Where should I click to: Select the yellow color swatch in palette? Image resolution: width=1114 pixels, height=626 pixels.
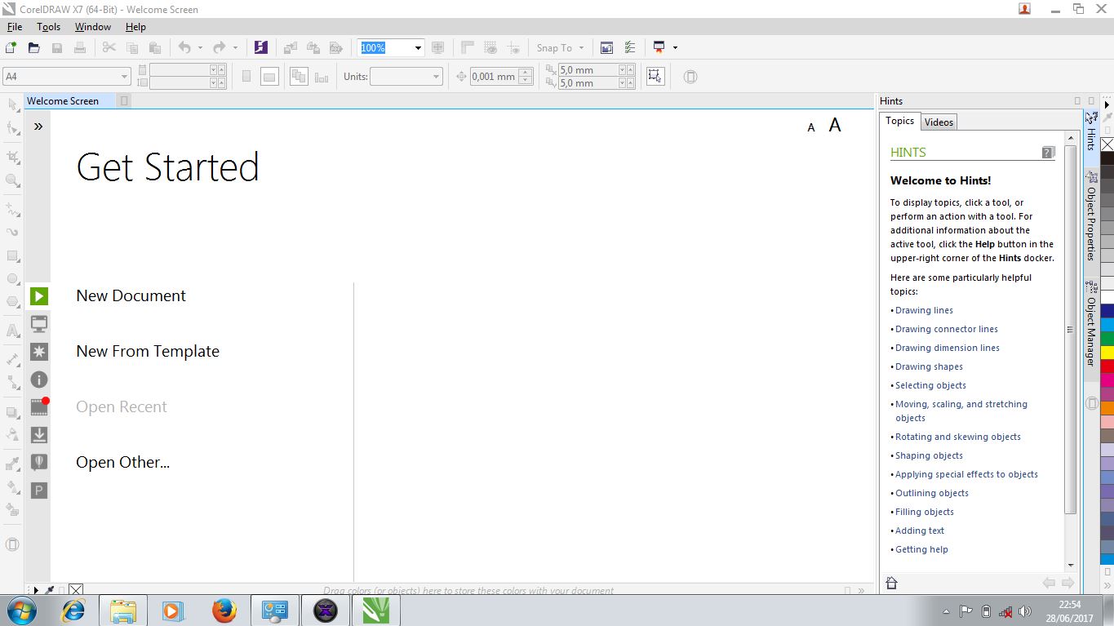[1107, 352]
